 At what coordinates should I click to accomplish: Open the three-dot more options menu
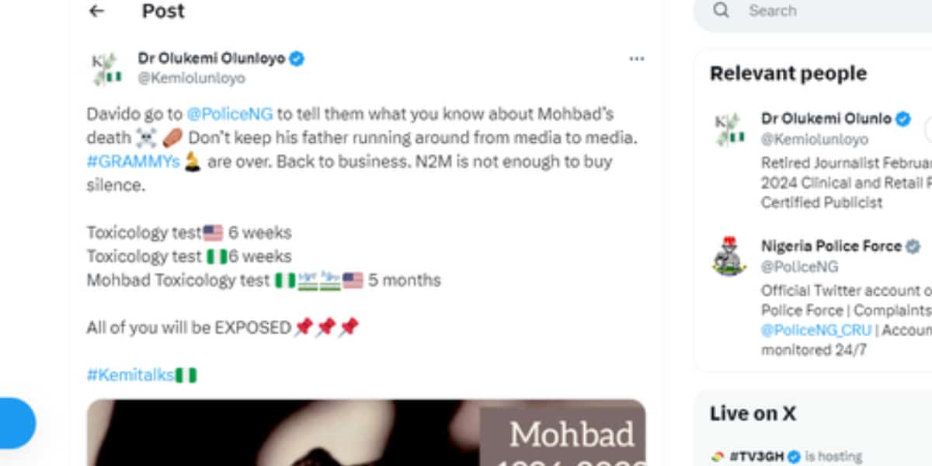coord(637,59)
